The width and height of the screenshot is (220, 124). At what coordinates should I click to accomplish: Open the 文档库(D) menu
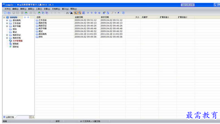tap(56, 9)
